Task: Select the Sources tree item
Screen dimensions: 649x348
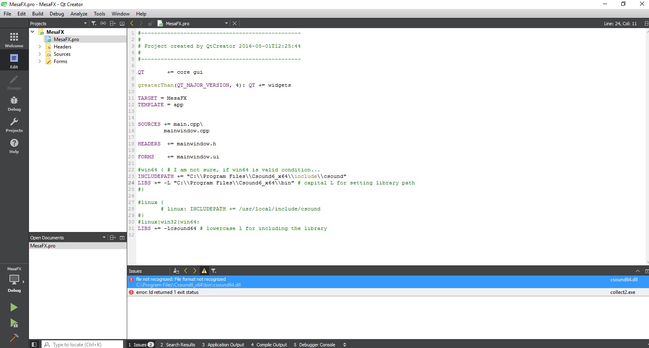Action: pyautogui.click(x=62, y=54)
